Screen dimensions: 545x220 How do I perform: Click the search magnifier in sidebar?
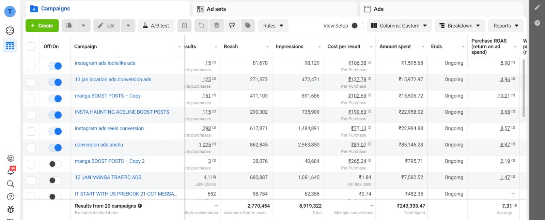[x=11, y=184]
